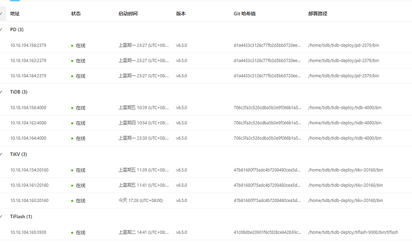The image size is (412, 248).
Task: Click version v6.5.0 of TiFlash 10.18.104.165:3930
Action: coord(182,232)
